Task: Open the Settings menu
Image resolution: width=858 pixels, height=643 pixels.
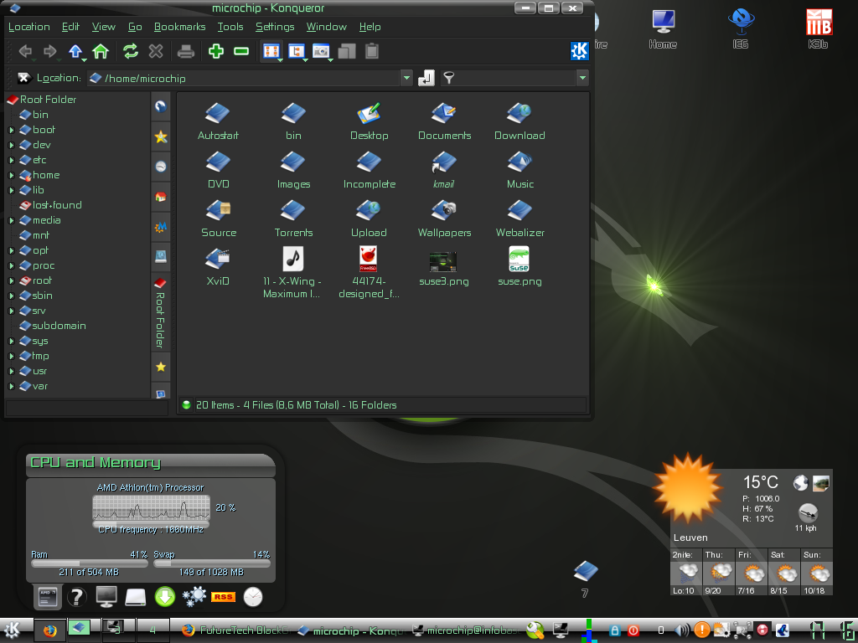Action: coord(275,27)
